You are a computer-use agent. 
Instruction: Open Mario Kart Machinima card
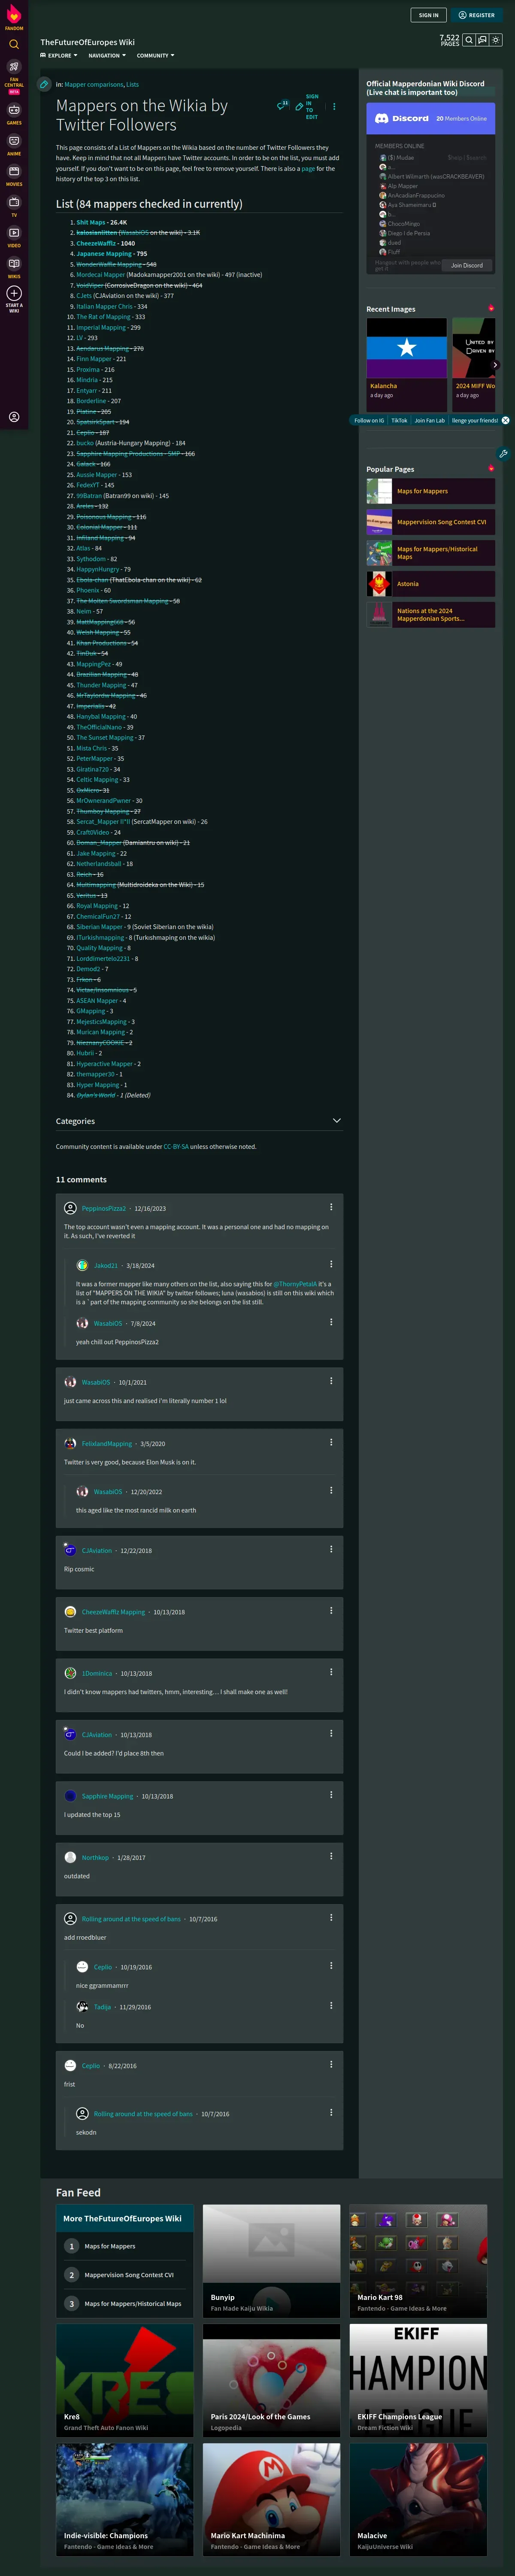click(x=271, y=2500)
